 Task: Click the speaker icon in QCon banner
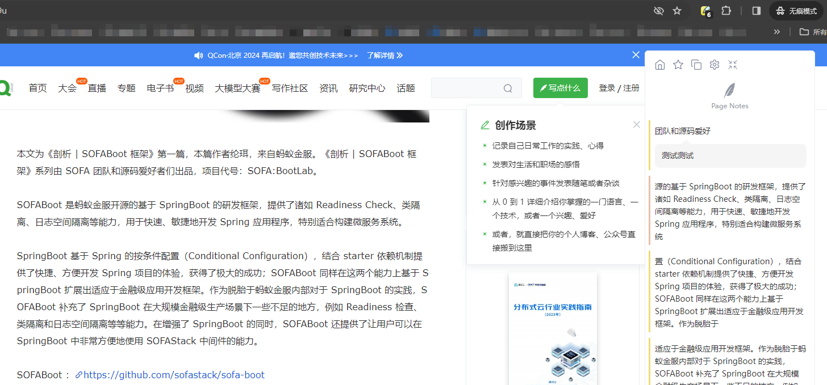click(x=198, y=56)
